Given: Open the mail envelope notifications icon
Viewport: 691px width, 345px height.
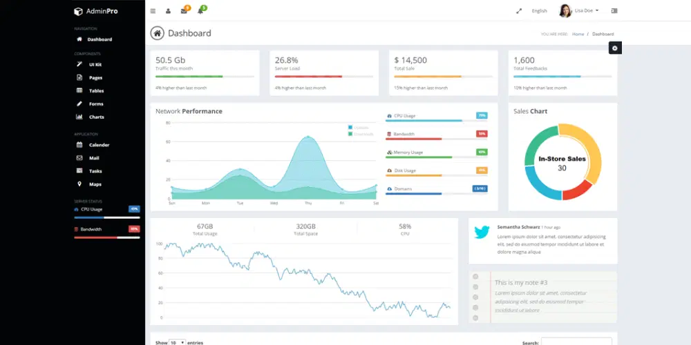Looking at the screenshot, I should click(184, 11).
